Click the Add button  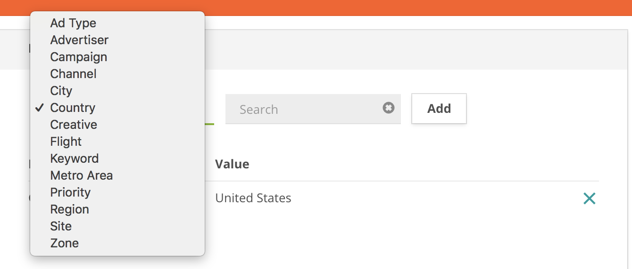(439, 109)
